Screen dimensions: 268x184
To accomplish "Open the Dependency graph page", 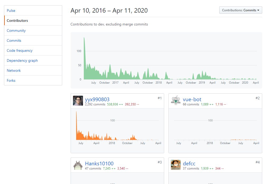I will click(22, 60).
